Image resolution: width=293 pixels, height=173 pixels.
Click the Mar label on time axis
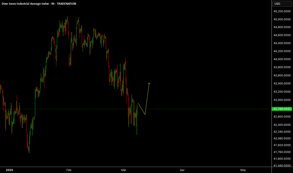(x=124, y=170)
